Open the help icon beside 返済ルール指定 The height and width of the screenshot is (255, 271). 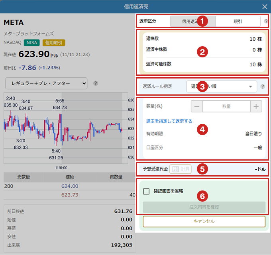(x=263, y=86)
